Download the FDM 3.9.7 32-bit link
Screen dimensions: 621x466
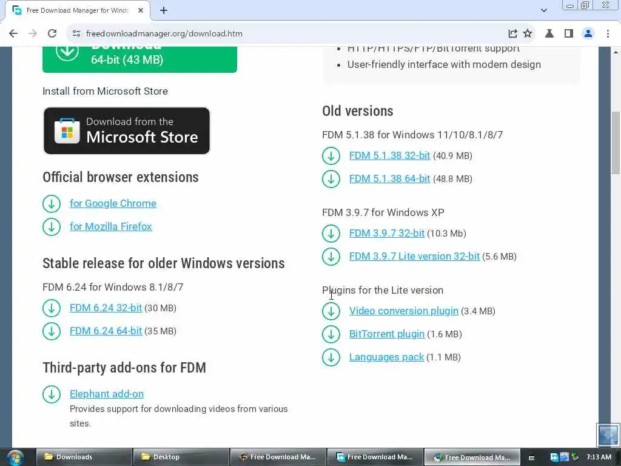pyautogui.click(x=386, y=234)
